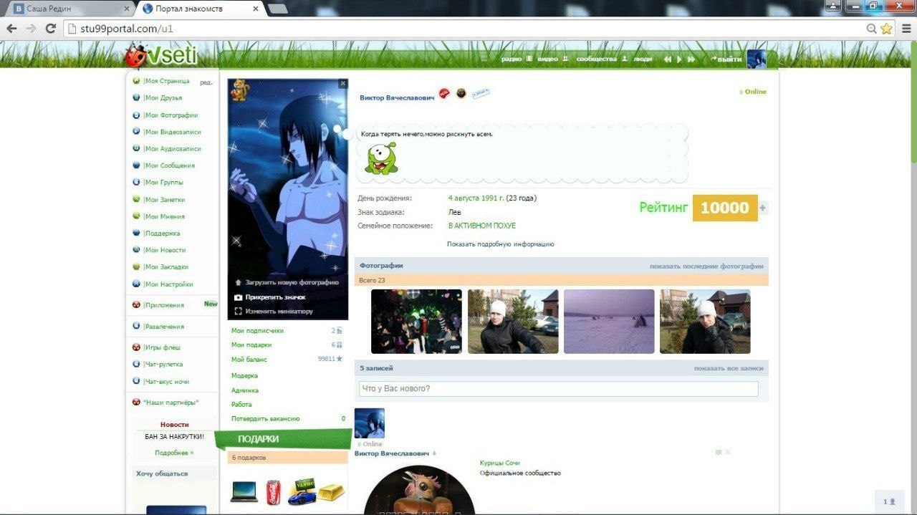Open the snowy landscape photo thumbnail
The height and width of the screenshot is (515, 917).
609,322
